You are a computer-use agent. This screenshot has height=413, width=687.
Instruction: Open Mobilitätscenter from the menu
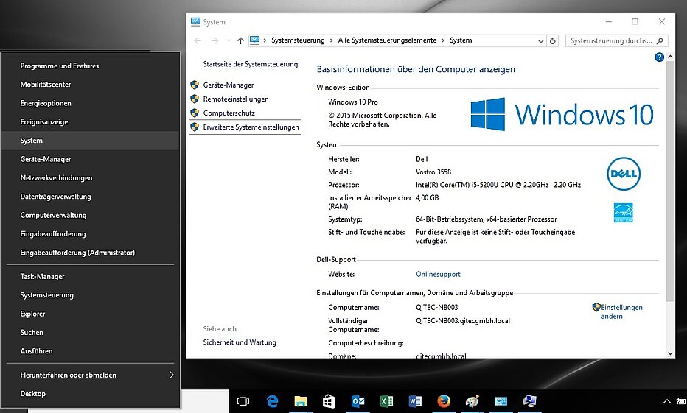tap(91, 85)
